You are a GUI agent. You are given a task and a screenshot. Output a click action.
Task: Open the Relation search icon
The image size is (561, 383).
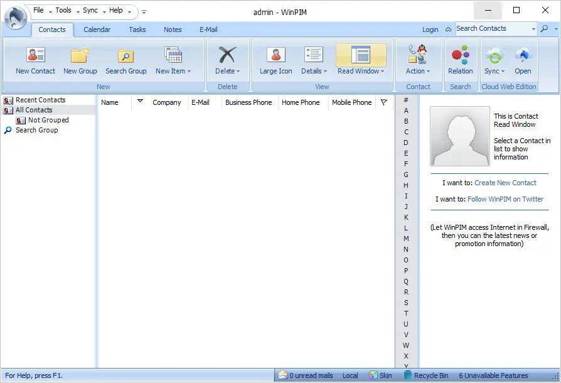461,61
